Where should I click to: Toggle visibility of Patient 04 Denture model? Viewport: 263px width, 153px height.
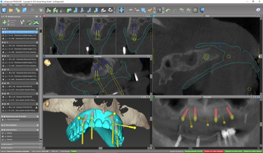pyautogui.click(x=3, y=120)
